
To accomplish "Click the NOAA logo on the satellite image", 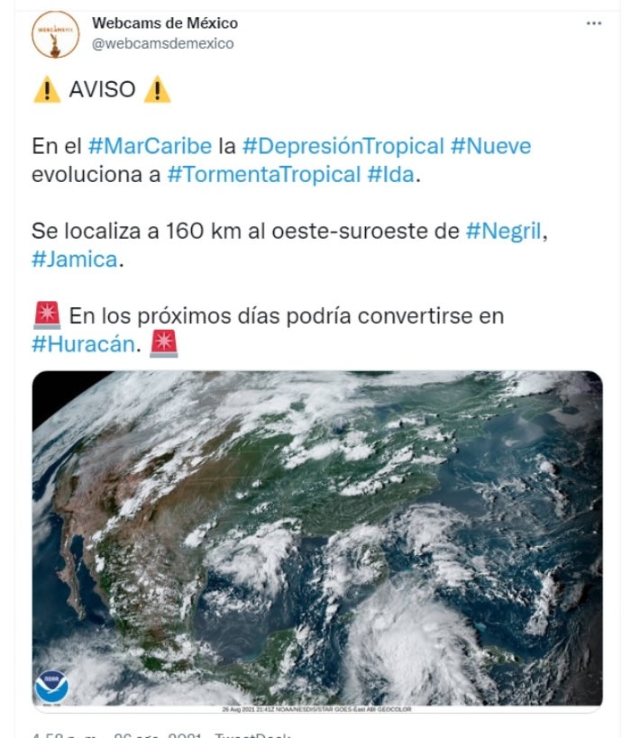I will [x=52, y=687].
